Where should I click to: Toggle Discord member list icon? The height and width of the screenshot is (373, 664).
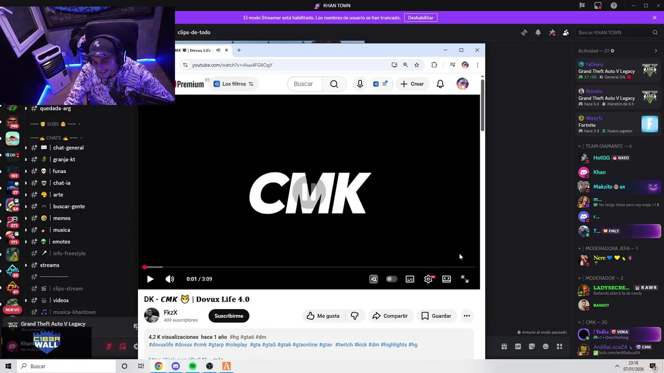(x=566, y=32)
